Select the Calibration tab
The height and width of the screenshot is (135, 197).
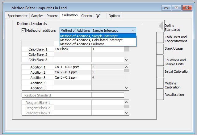[x=70, y=15]
